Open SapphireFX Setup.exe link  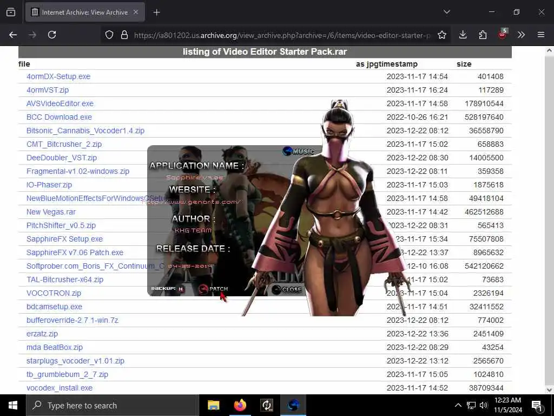[x=65, y=239]
